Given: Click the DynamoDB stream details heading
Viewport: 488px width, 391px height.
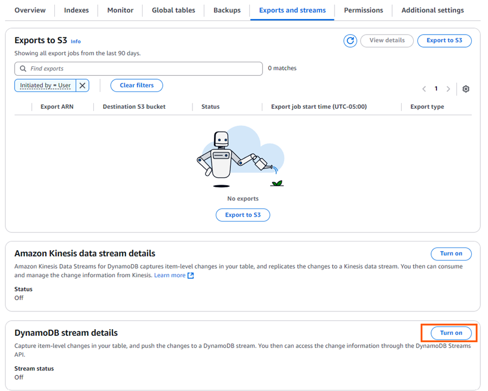Looking at the screenshot, I should (66, 333).
